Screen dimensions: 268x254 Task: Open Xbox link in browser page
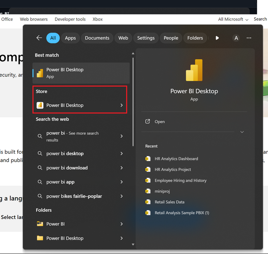click(x=98, y=19)
